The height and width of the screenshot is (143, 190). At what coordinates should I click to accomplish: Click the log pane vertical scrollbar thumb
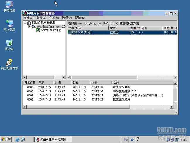pyautogui.click(x=175, y=95)
